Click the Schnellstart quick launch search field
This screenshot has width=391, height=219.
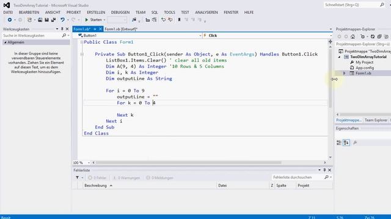click(354, 5)
